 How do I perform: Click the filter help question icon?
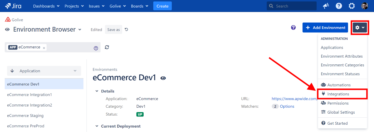(x=96, y=48)
